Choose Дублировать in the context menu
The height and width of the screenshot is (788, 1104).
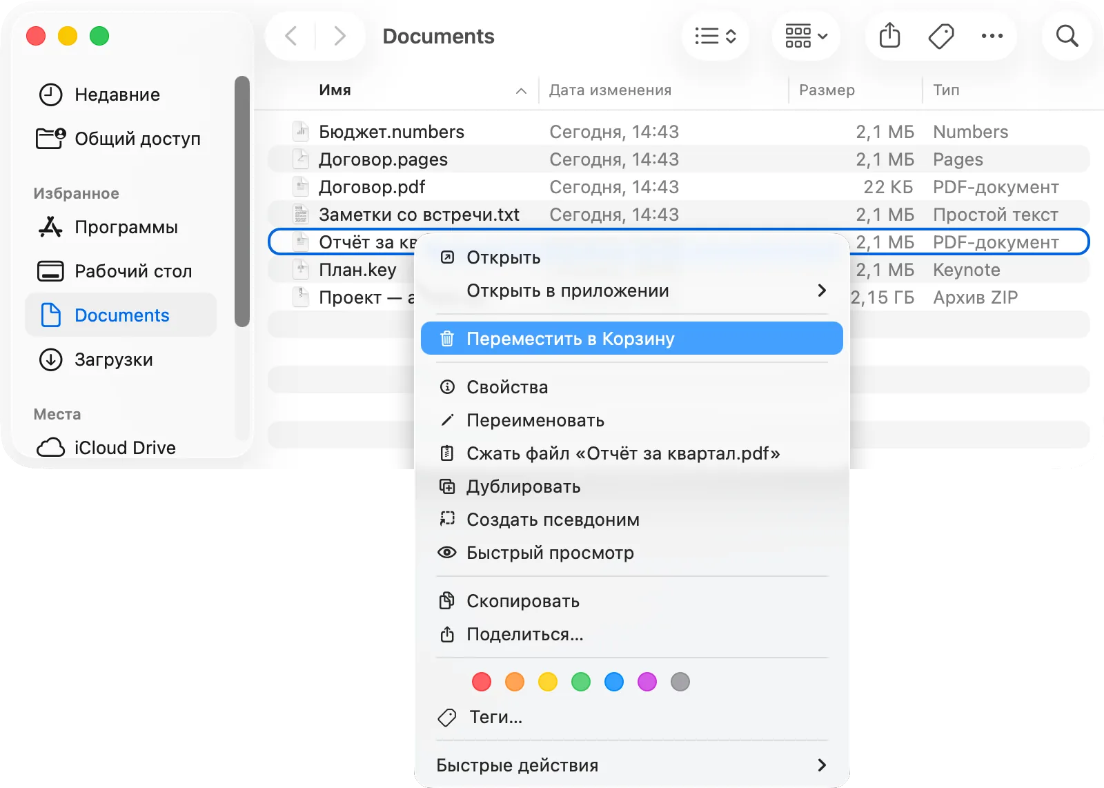632,486
